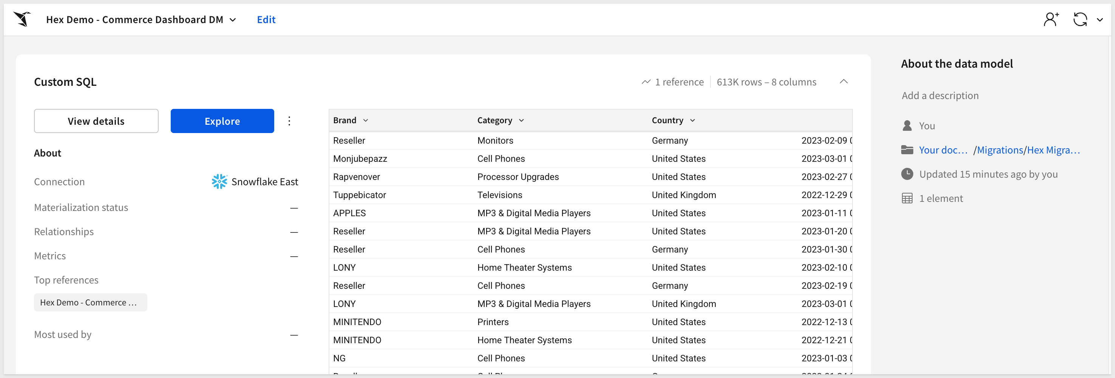Select the Rapvenover brand cell
1115x378 pixels.
[x=400, y=177]
